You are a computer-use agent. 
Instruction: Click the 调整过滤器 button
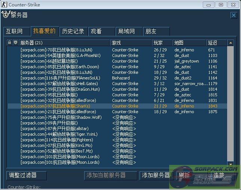coord(27,175)
